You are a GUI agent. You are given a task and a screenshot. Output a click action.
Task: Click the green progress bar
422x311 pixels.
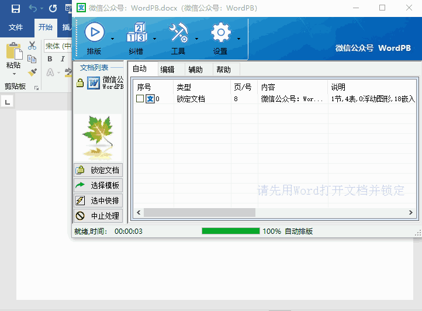tap(231, 231)
